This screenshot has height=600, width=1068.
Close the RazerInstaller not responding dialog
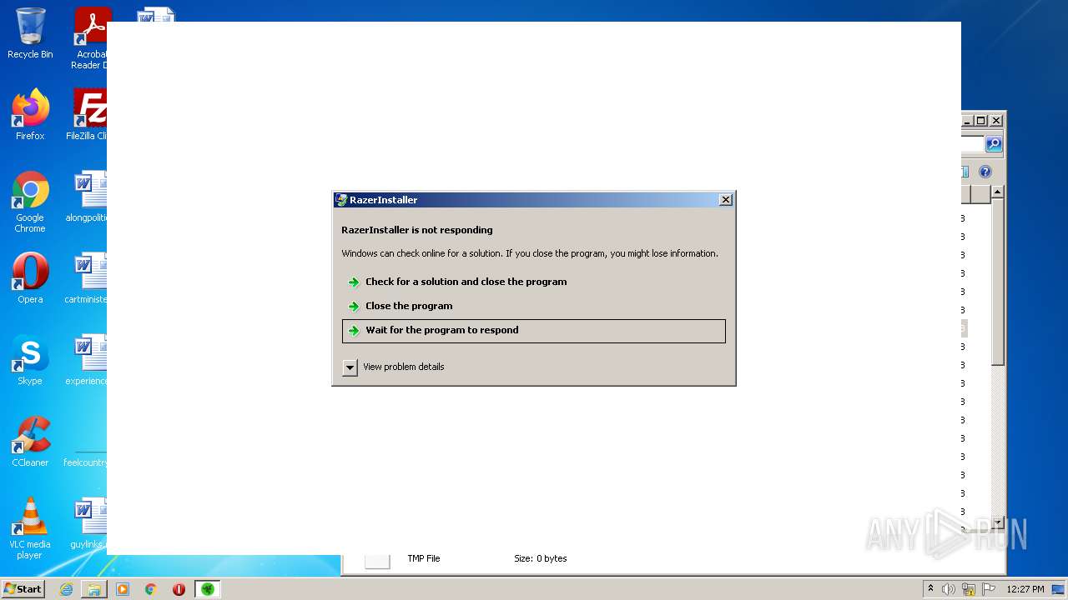coord(725,200)
